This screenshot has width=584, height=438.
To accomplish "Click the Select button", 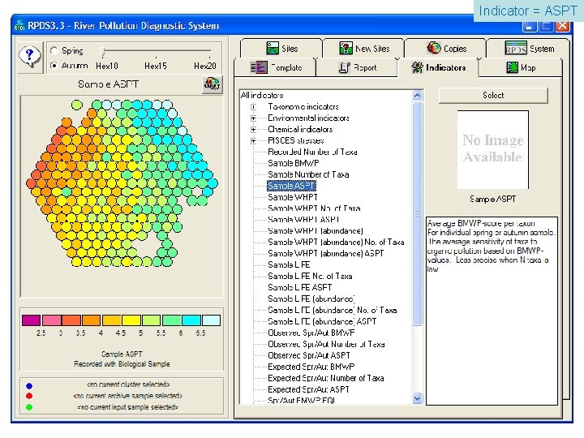I will [493, 96].
